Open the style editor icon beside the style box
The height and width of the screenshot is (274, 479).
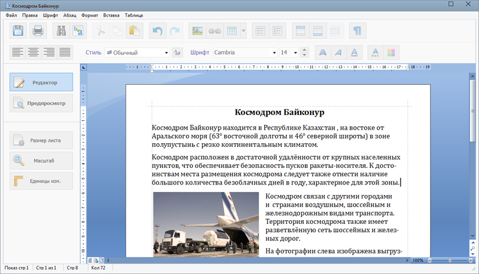(177, 52)
